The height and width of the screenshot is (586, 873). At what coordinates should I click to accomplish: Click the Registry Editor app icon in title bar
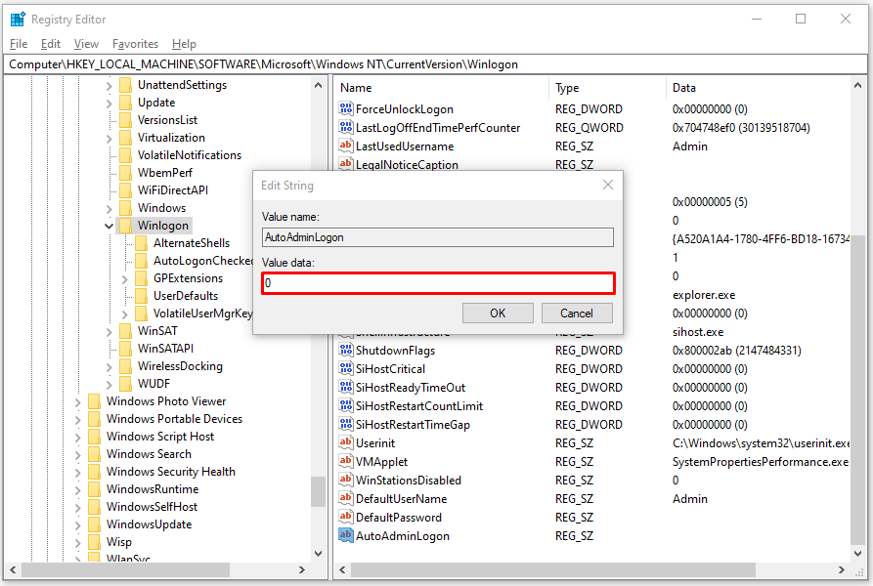pyautogui.click(x=18, y=20)
